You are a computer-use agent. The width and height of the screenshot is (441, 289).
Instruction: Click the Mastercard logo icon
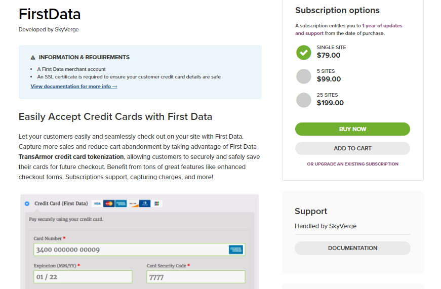(x=109, y=203)
